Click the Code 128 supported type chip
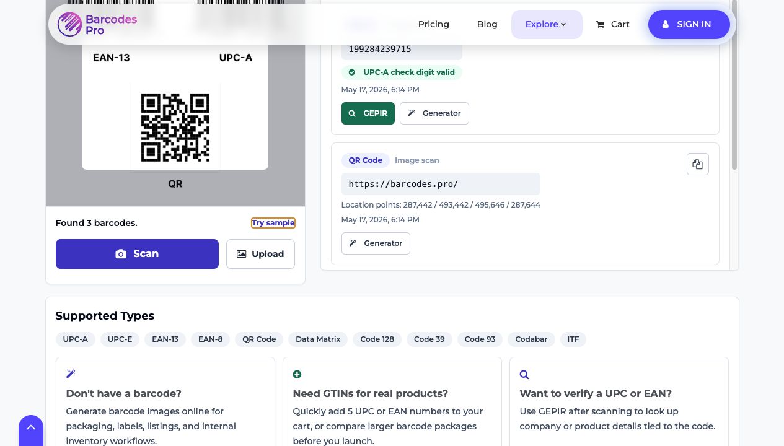 pyautogui.click(x=377, y=339)
